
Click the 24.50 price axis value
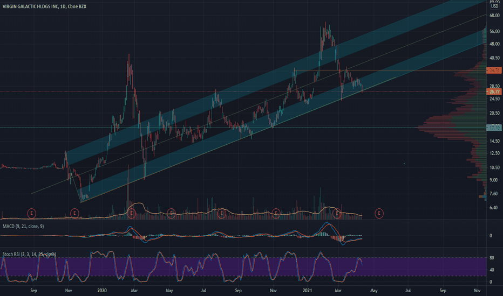click(494, 99)
